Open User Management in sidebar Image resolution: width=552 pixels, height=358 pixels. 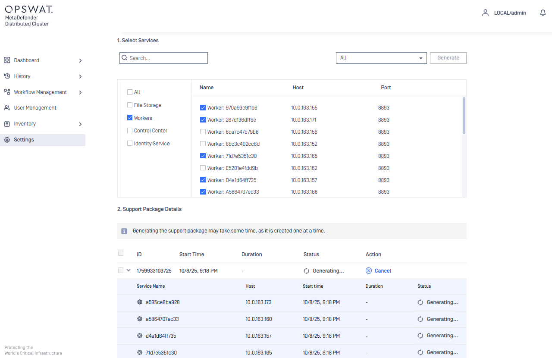35,108
